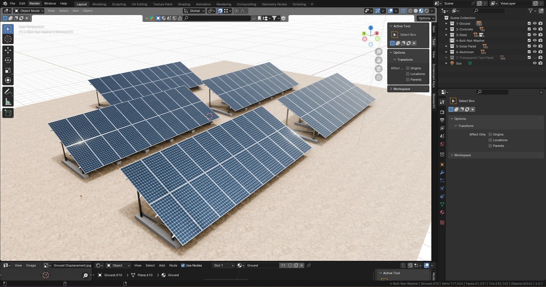Select the Scale tool
546x287 pixels.
tap(8, 70)
